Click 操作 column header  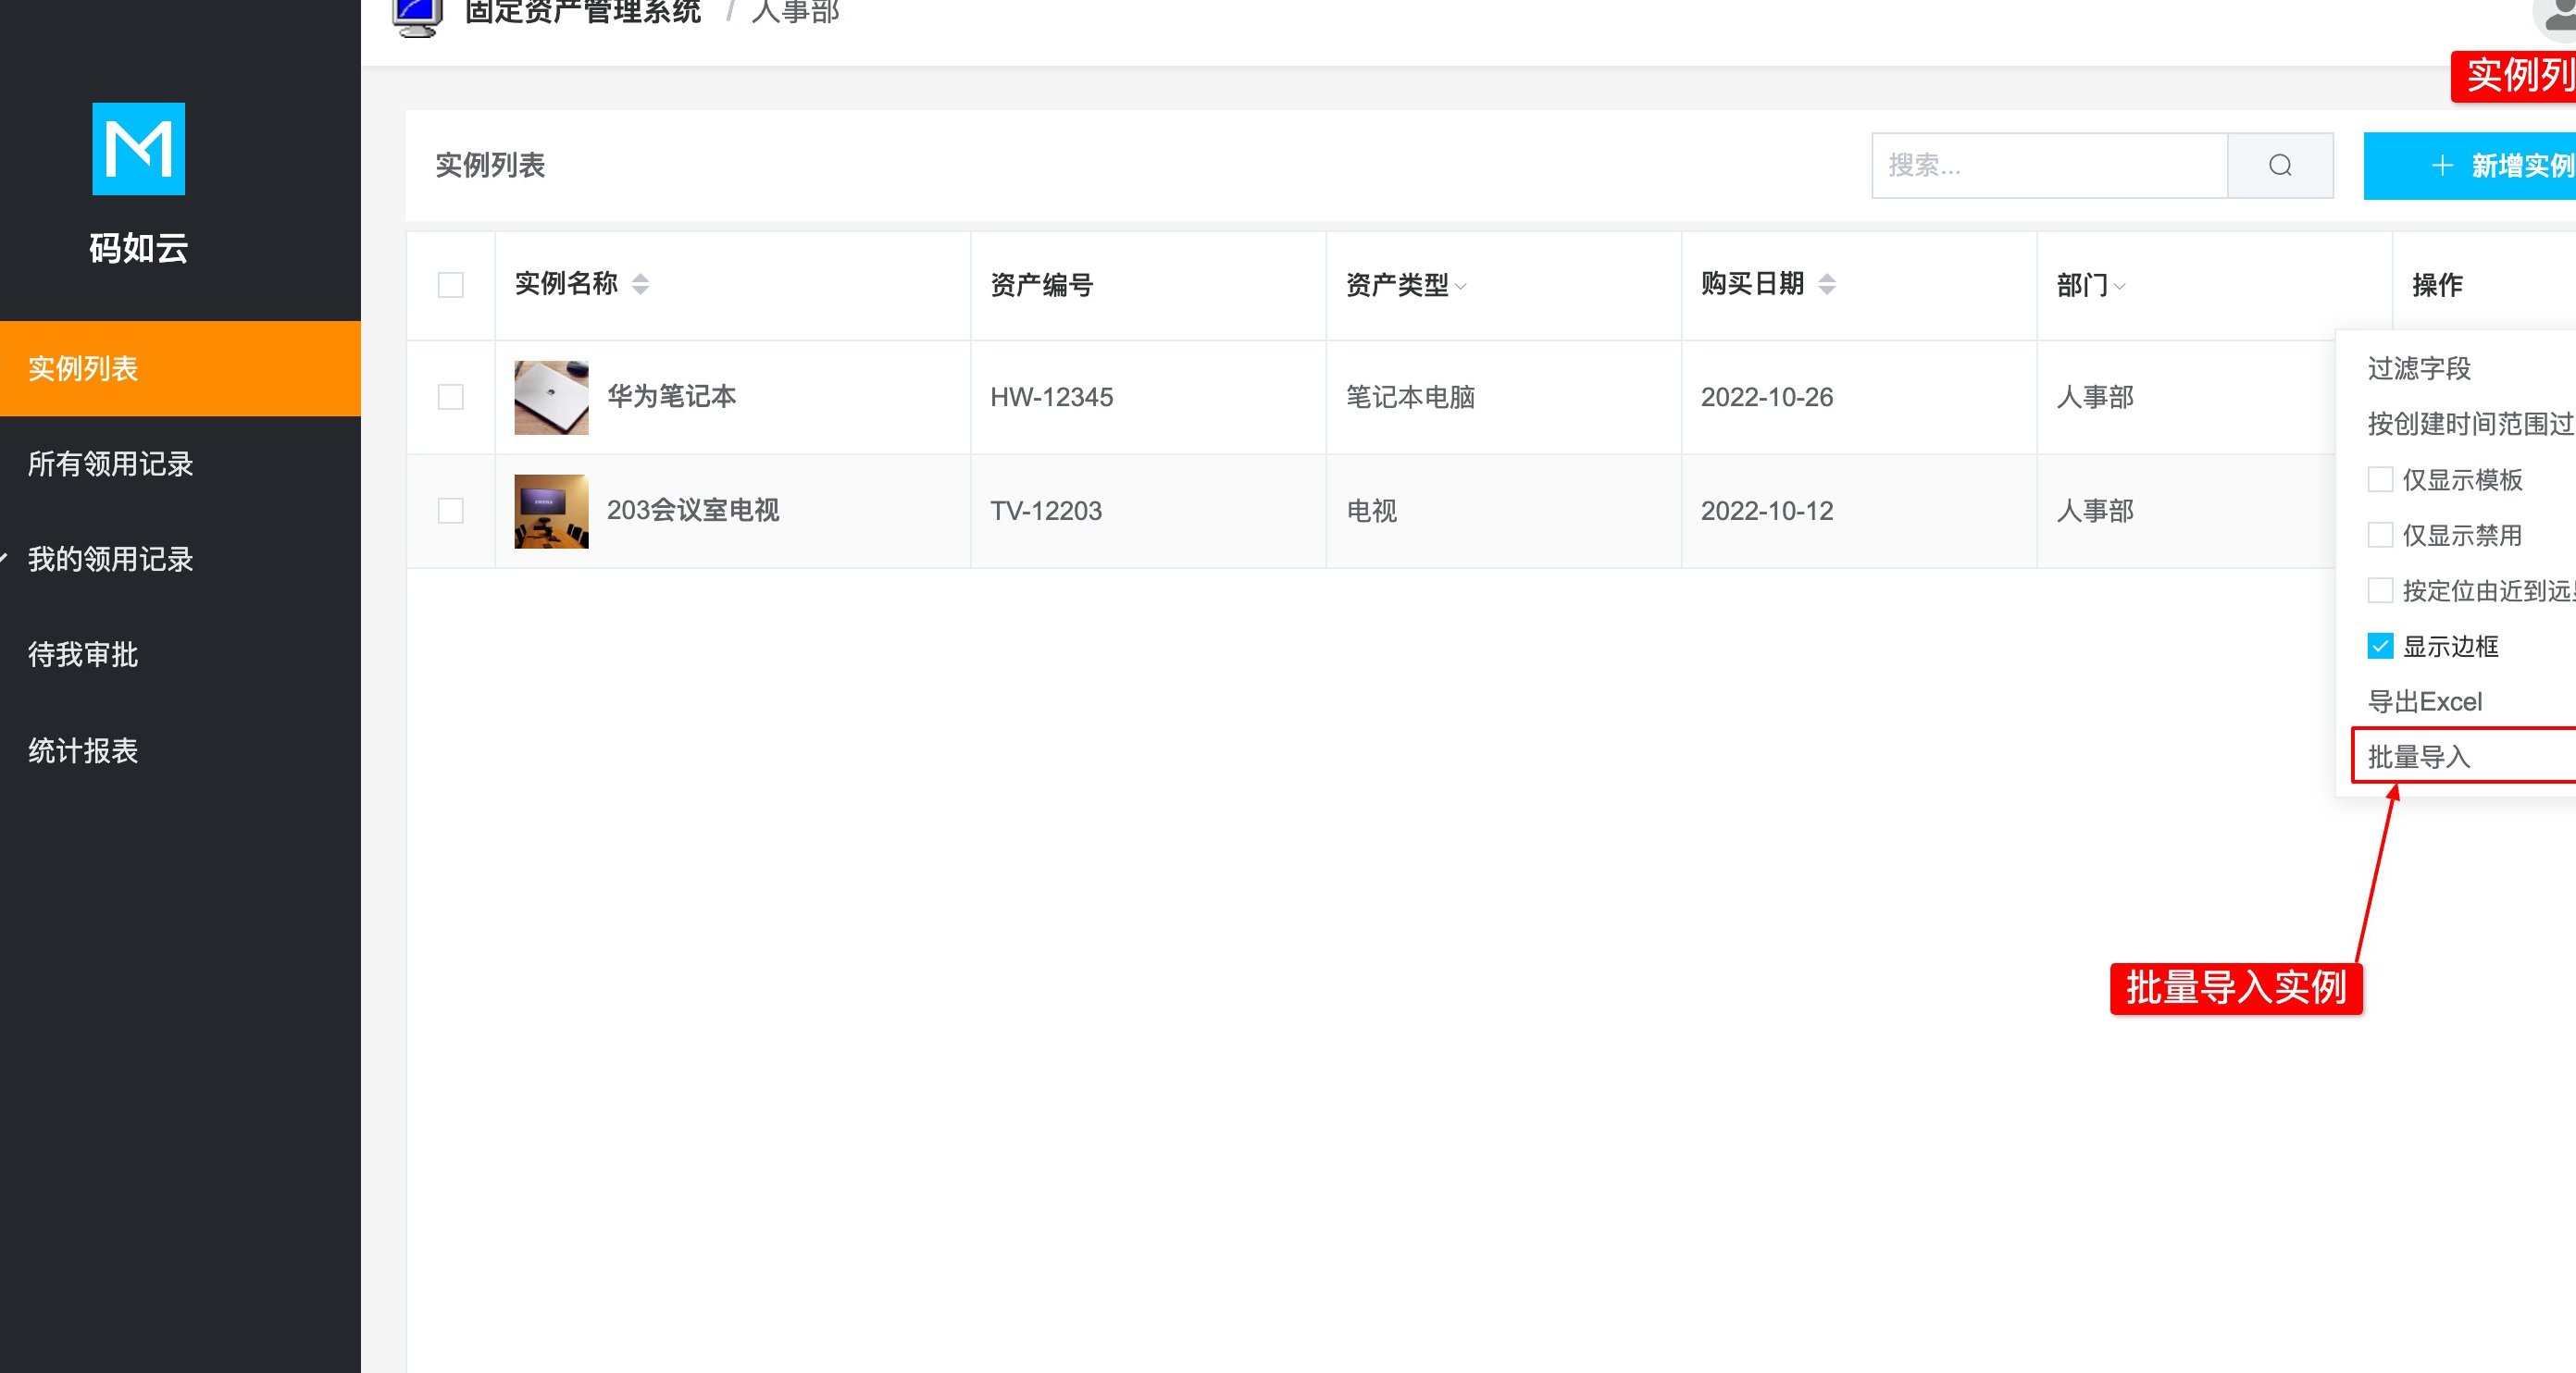tap(2437, 285)
